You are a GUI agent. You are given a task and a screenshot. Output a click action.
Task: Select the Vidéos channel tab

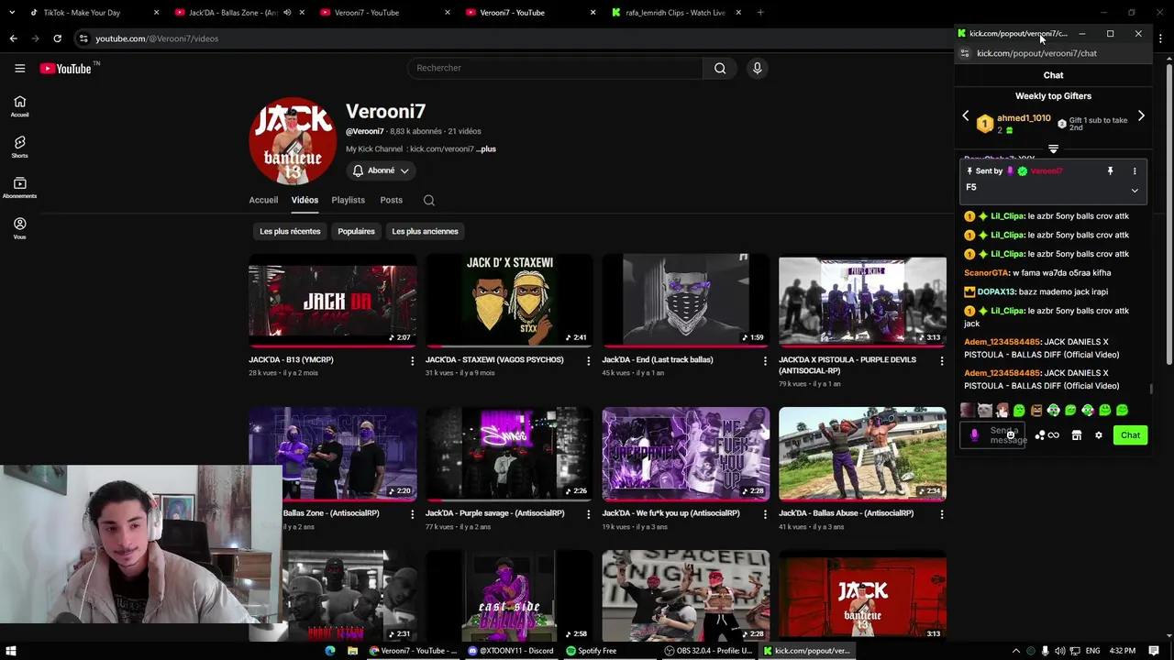[305, 200]
